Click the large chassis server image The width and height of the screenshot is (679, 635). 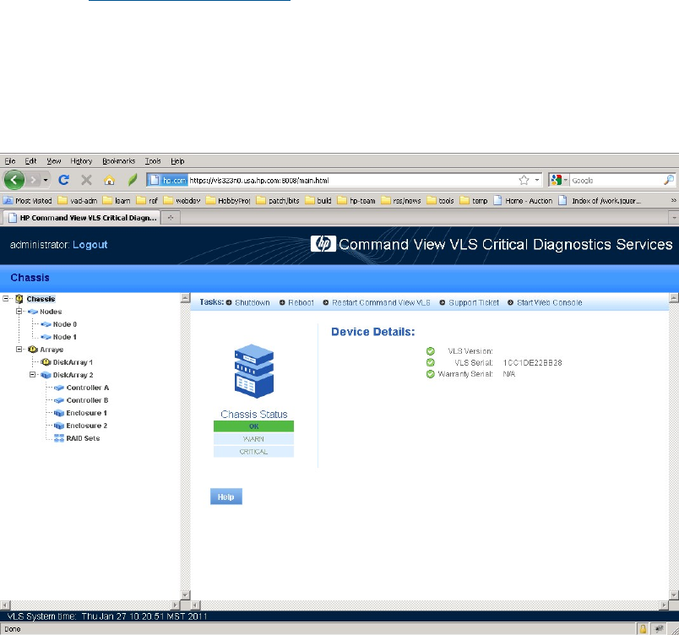253,371
